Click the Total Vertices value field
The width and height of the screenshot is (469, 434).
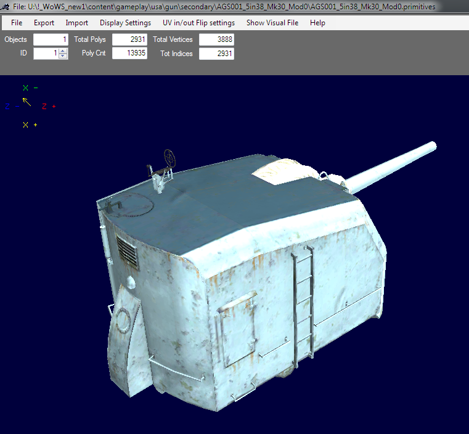point(216,39)
